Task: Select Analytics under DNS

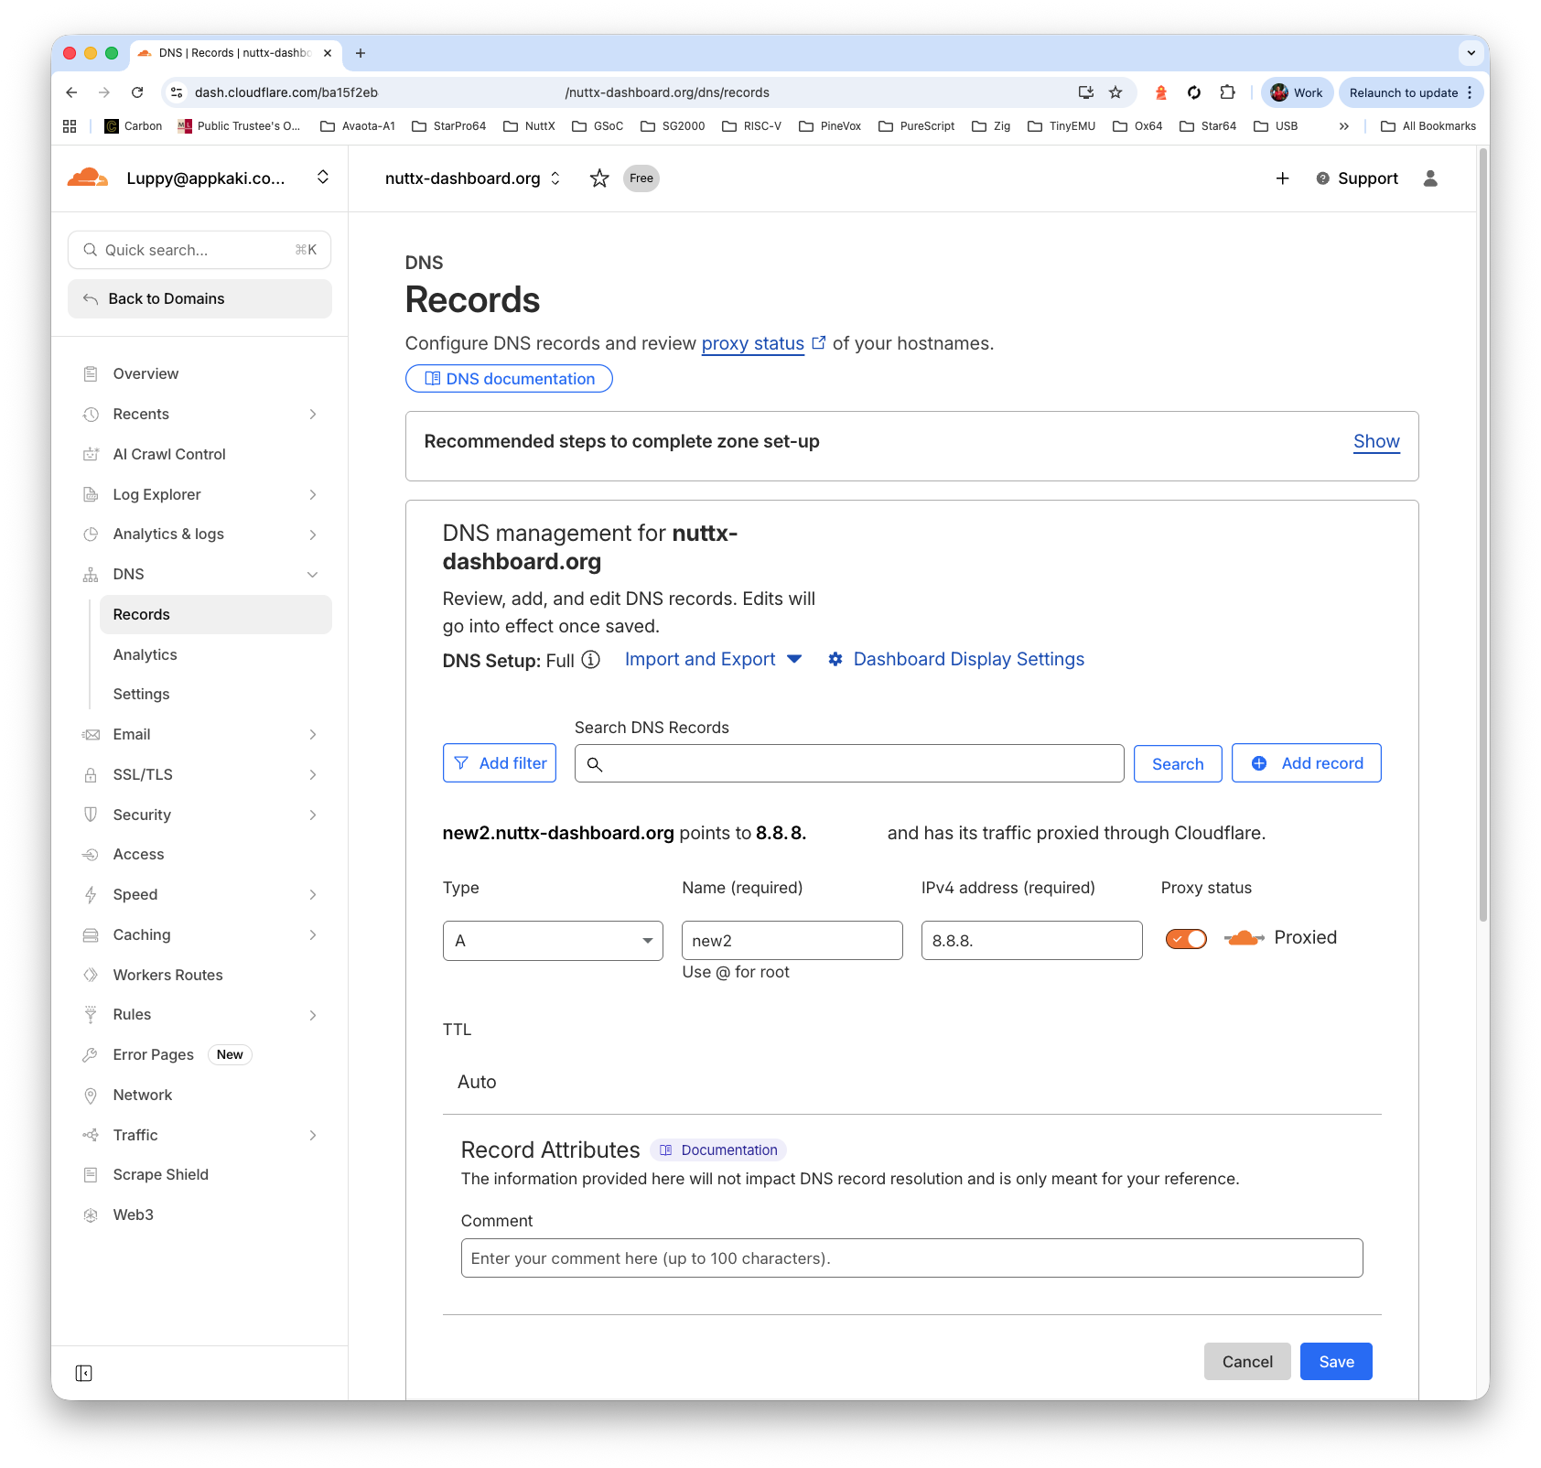Action: (x=145, y=654)
